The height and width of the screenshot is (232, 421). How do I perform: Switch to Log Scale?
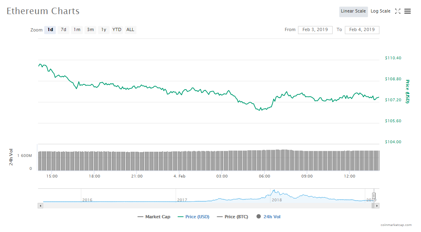(x=380, y=11)
